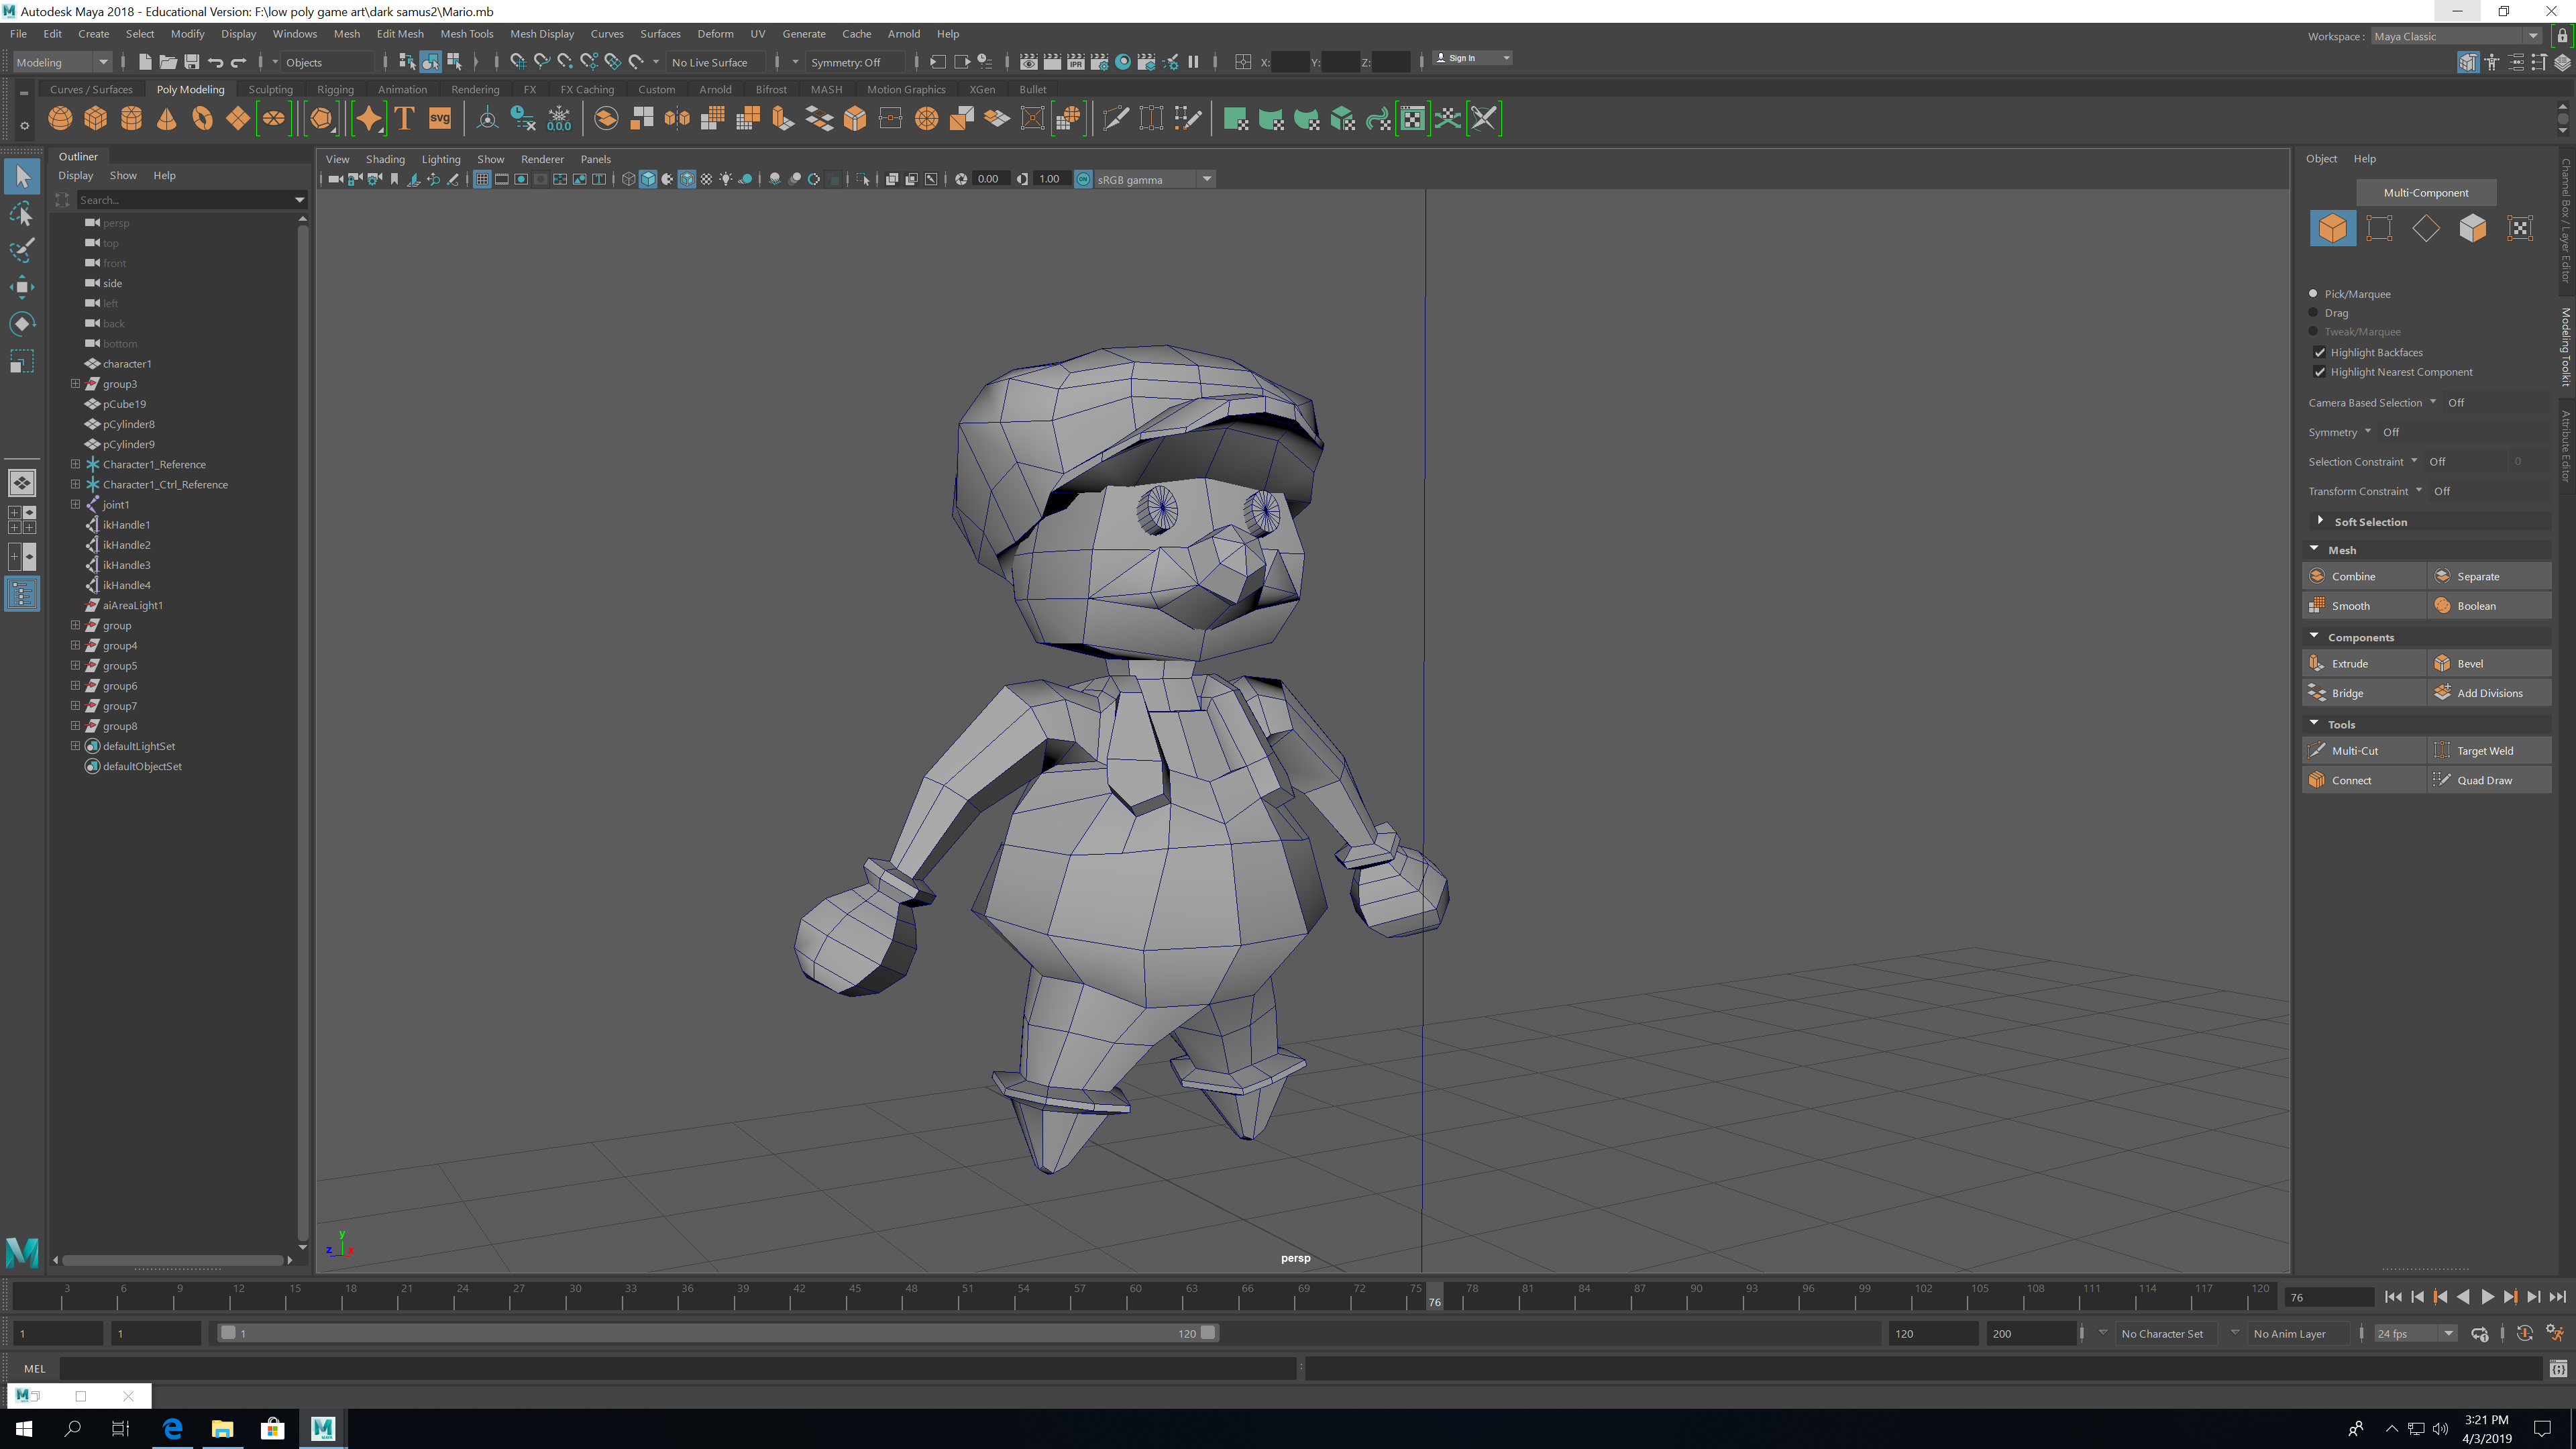The image size is (2576, 1449).
Task: Open the Modeling menu set dropdown
Action: pyautogui.click(x=62, y=62)
